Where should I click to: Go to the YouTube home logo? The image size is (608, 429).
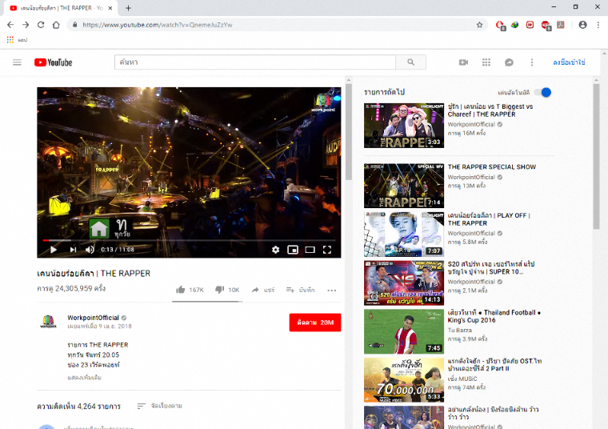pos(53,62)
